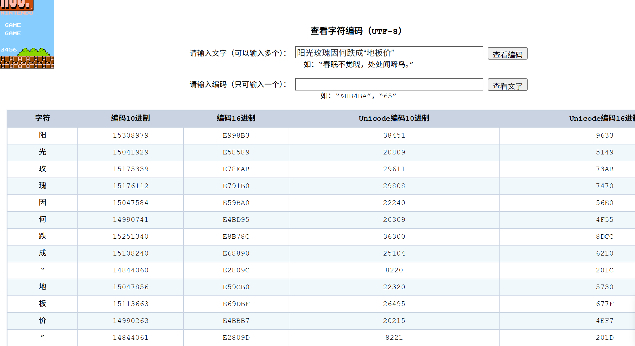This screenshot has width=635, height=346.
Task: Select decimal code 14990741
Action: click(130, 220)
